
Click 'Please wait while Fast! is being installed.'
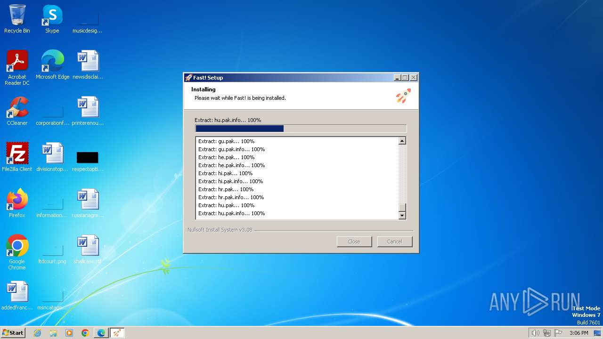coord(240,98)
